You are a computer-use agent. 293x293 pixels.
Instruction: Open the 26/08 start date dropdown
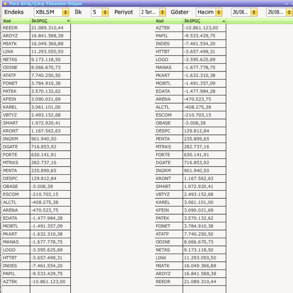(x=254, y=12)
